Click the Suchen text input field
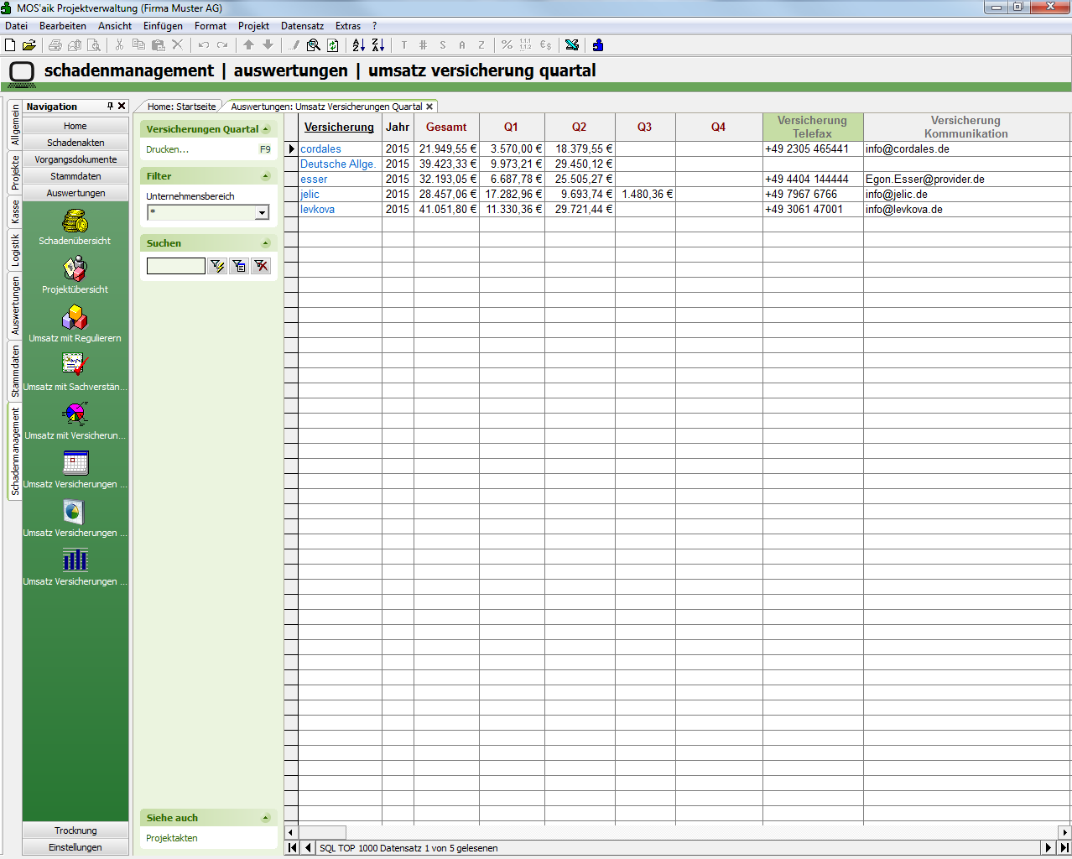Screen dimensions: 1072x859 click(x=175, y=266)
